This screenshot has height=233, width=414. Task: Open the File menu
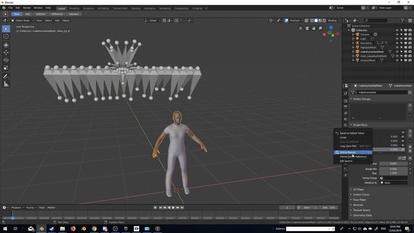(10, 8)
